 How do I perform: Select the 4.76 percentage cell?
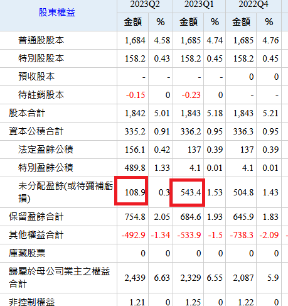(270, 40)
